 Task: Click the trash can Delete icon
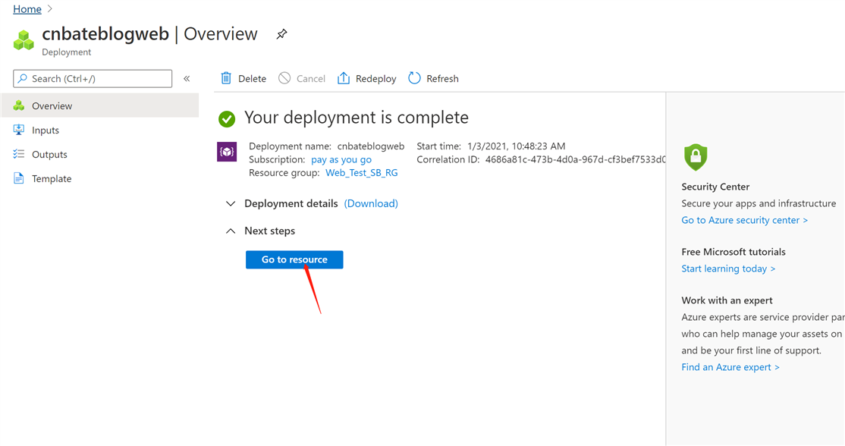(226, 78)
